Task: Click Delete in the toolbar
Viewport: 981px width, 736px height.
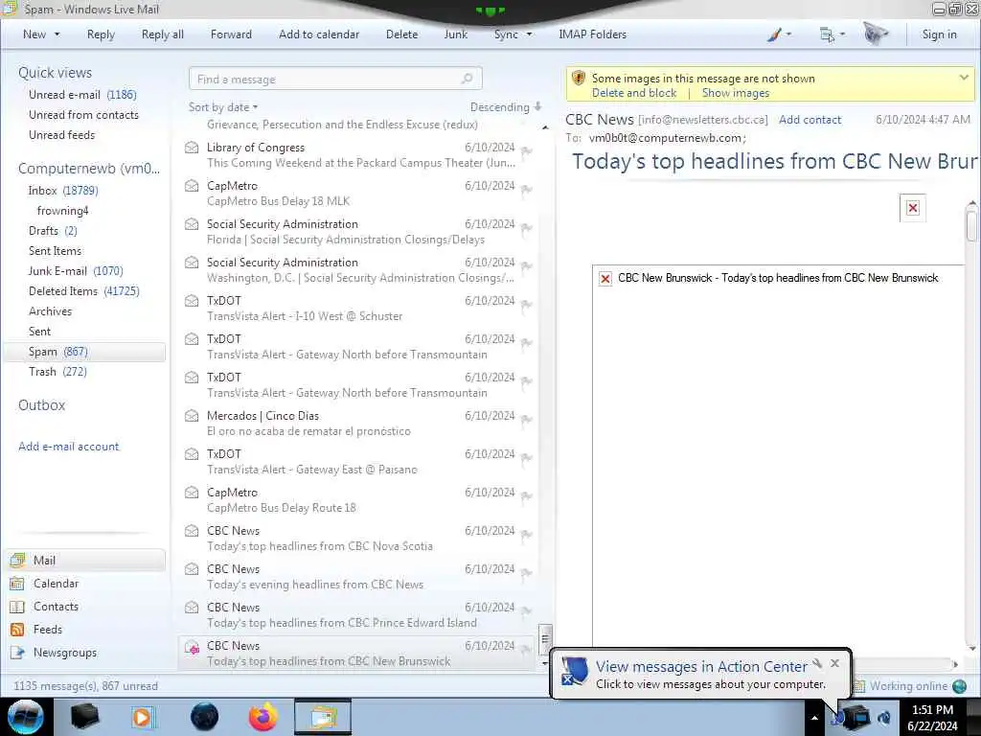Action: pyautogui.click(x=401, y=34)
